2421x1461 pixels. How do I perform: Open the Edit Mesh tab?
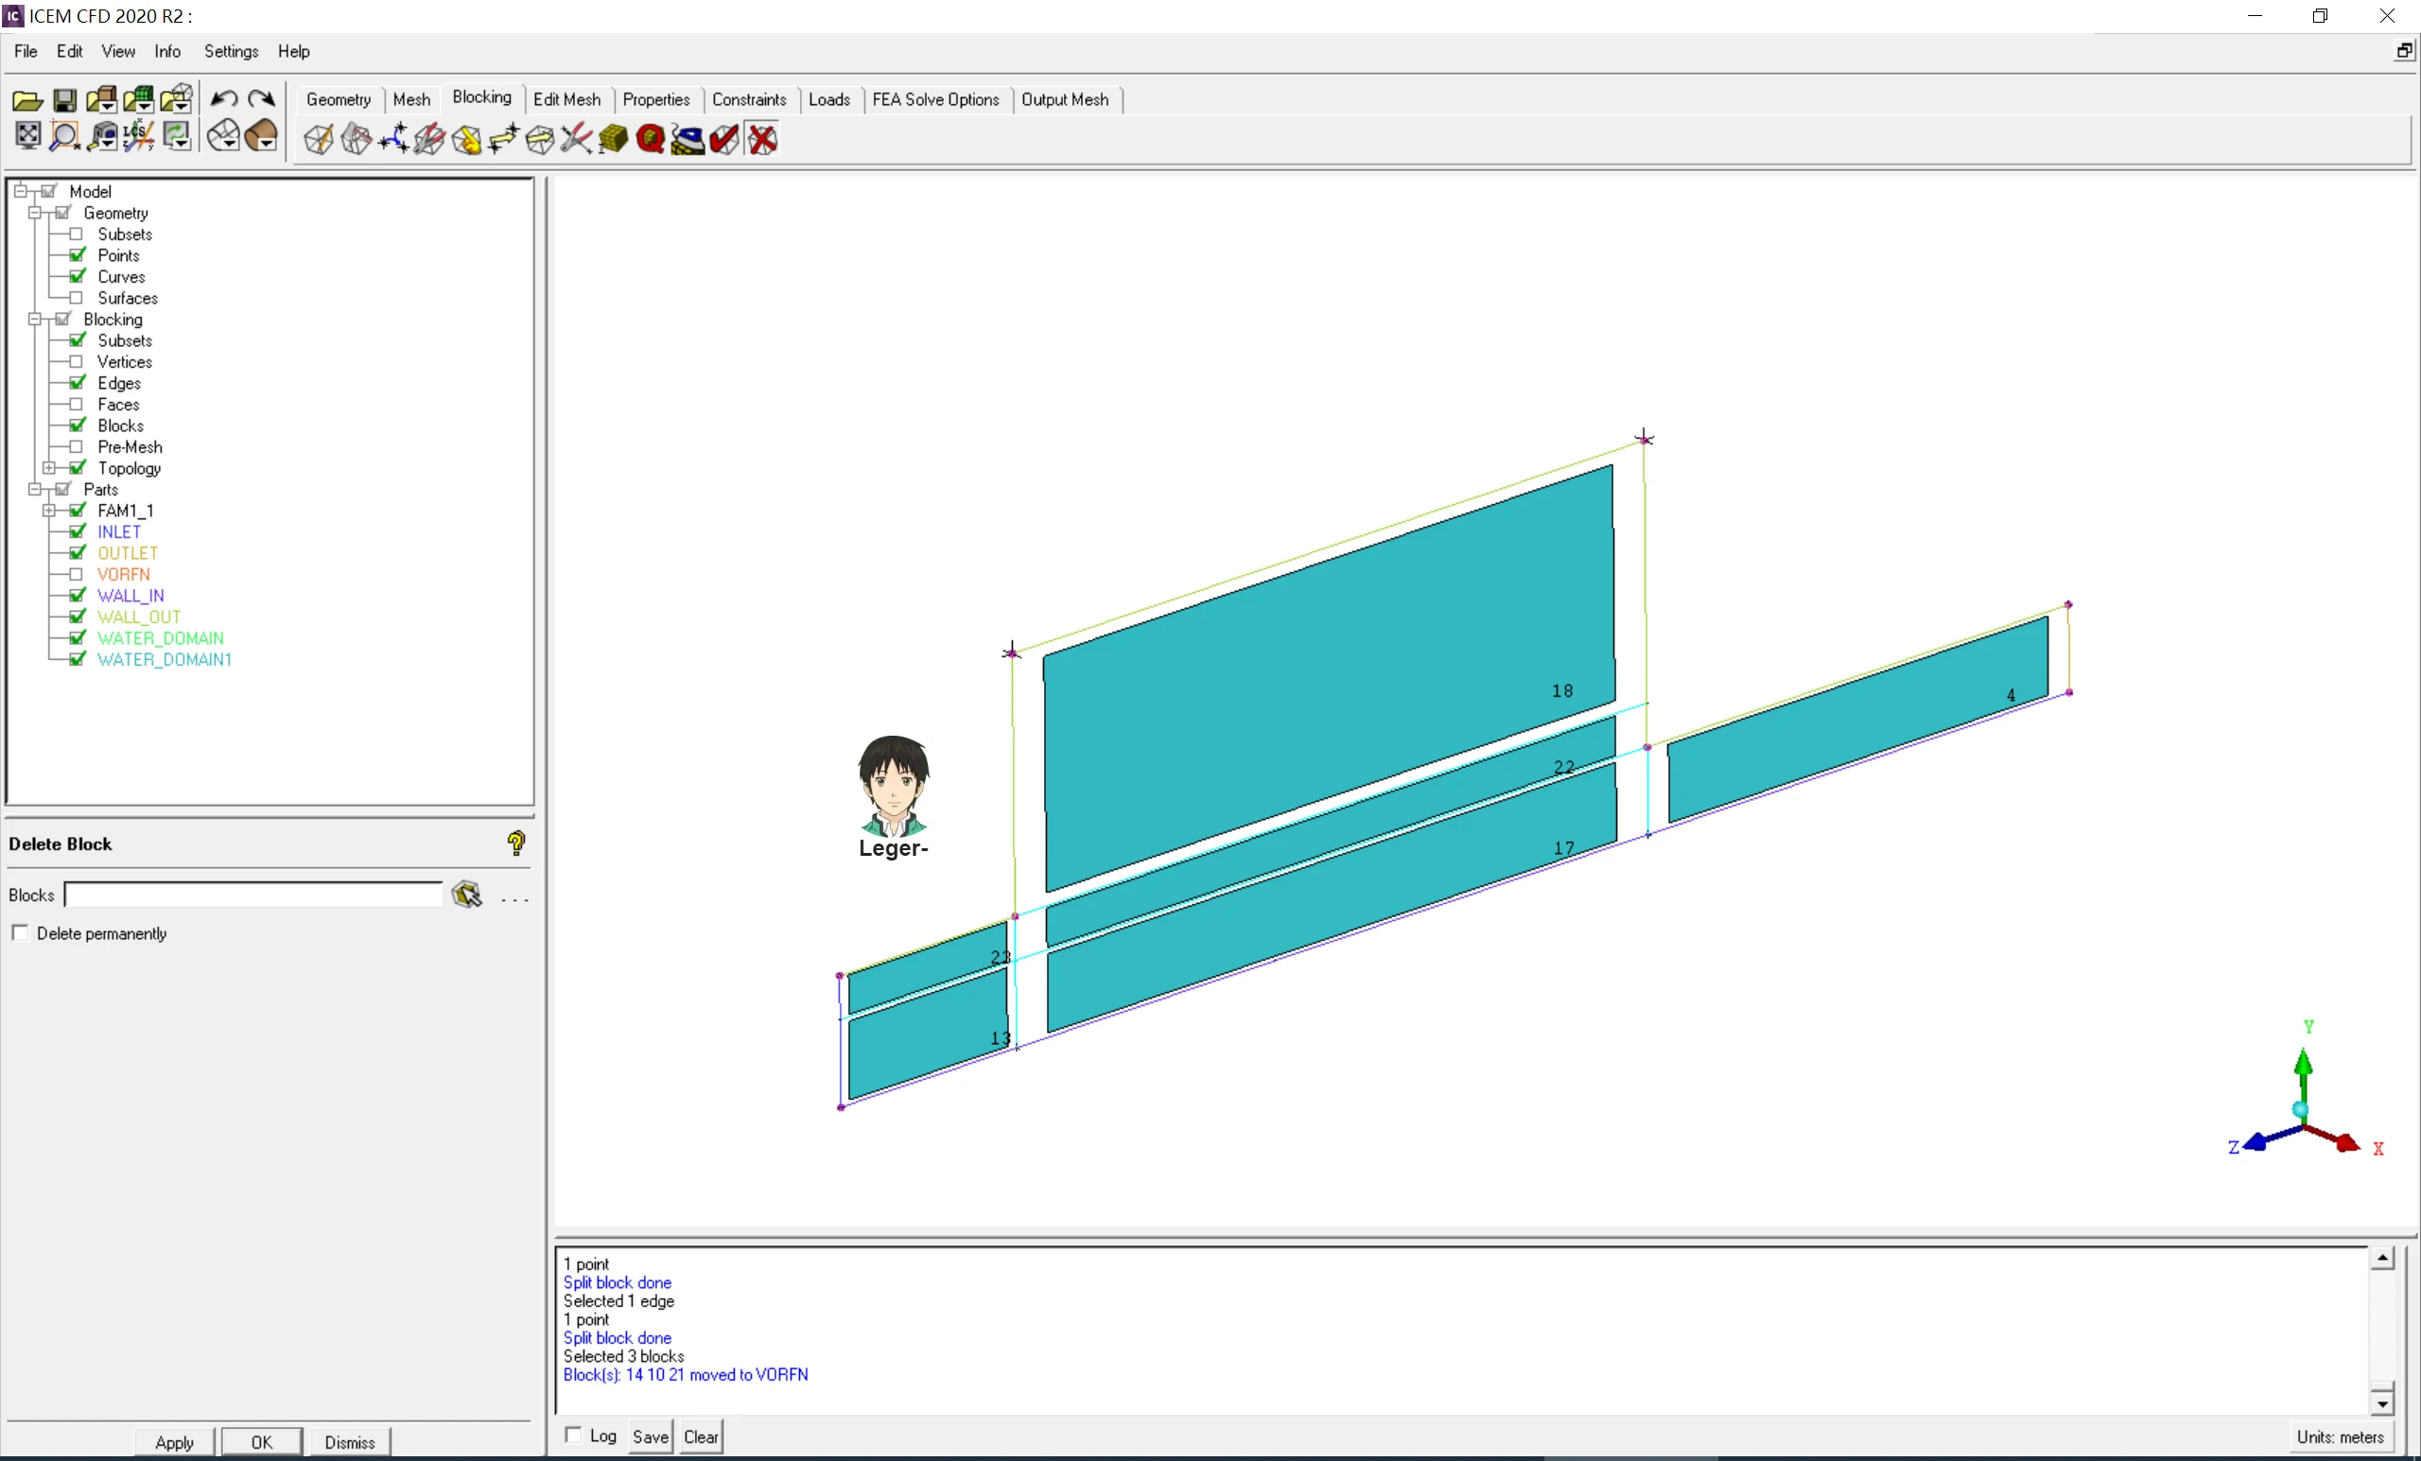click(x=566, y=99)
